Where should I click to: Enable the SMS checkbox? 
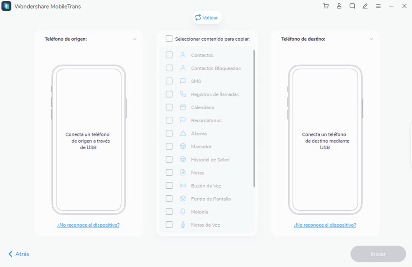tap(169, 81)
